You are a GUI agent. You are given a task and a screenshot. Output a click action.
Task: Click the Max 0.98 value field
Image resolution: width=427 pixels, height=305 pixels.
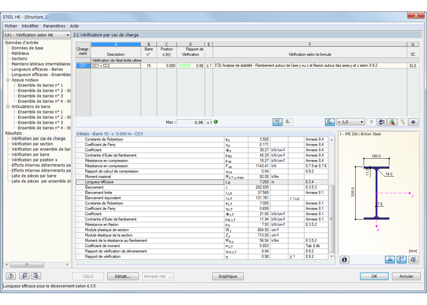pyautogui.click(x=191, y=122)
